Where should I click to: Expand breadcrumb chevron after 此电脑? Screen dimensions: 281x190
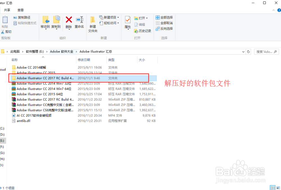[23, 52]
